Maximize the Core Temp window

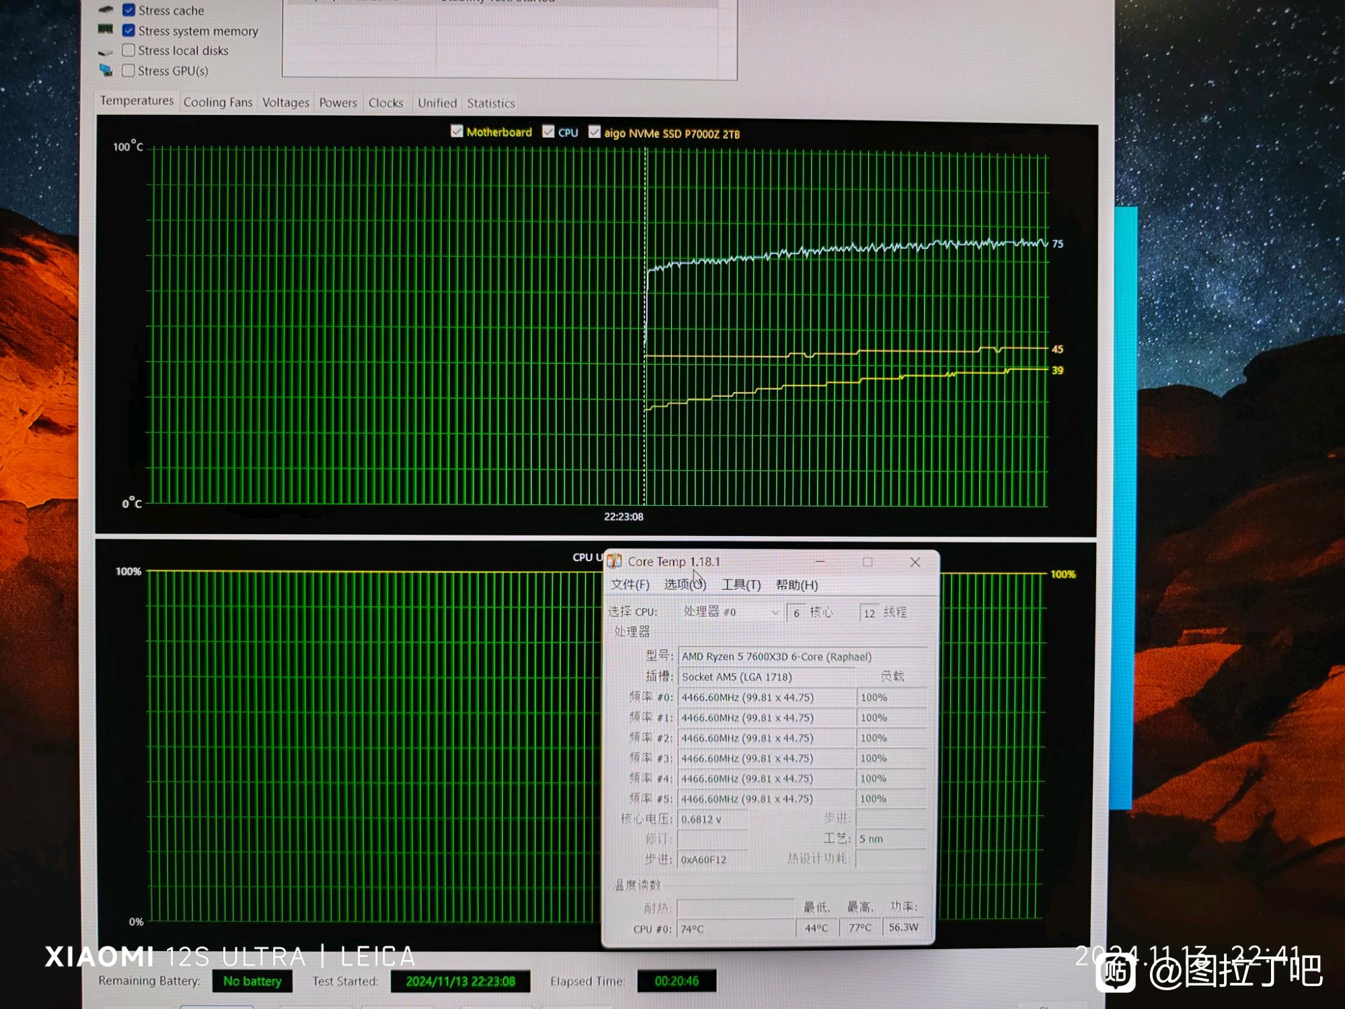click(868, 562)
